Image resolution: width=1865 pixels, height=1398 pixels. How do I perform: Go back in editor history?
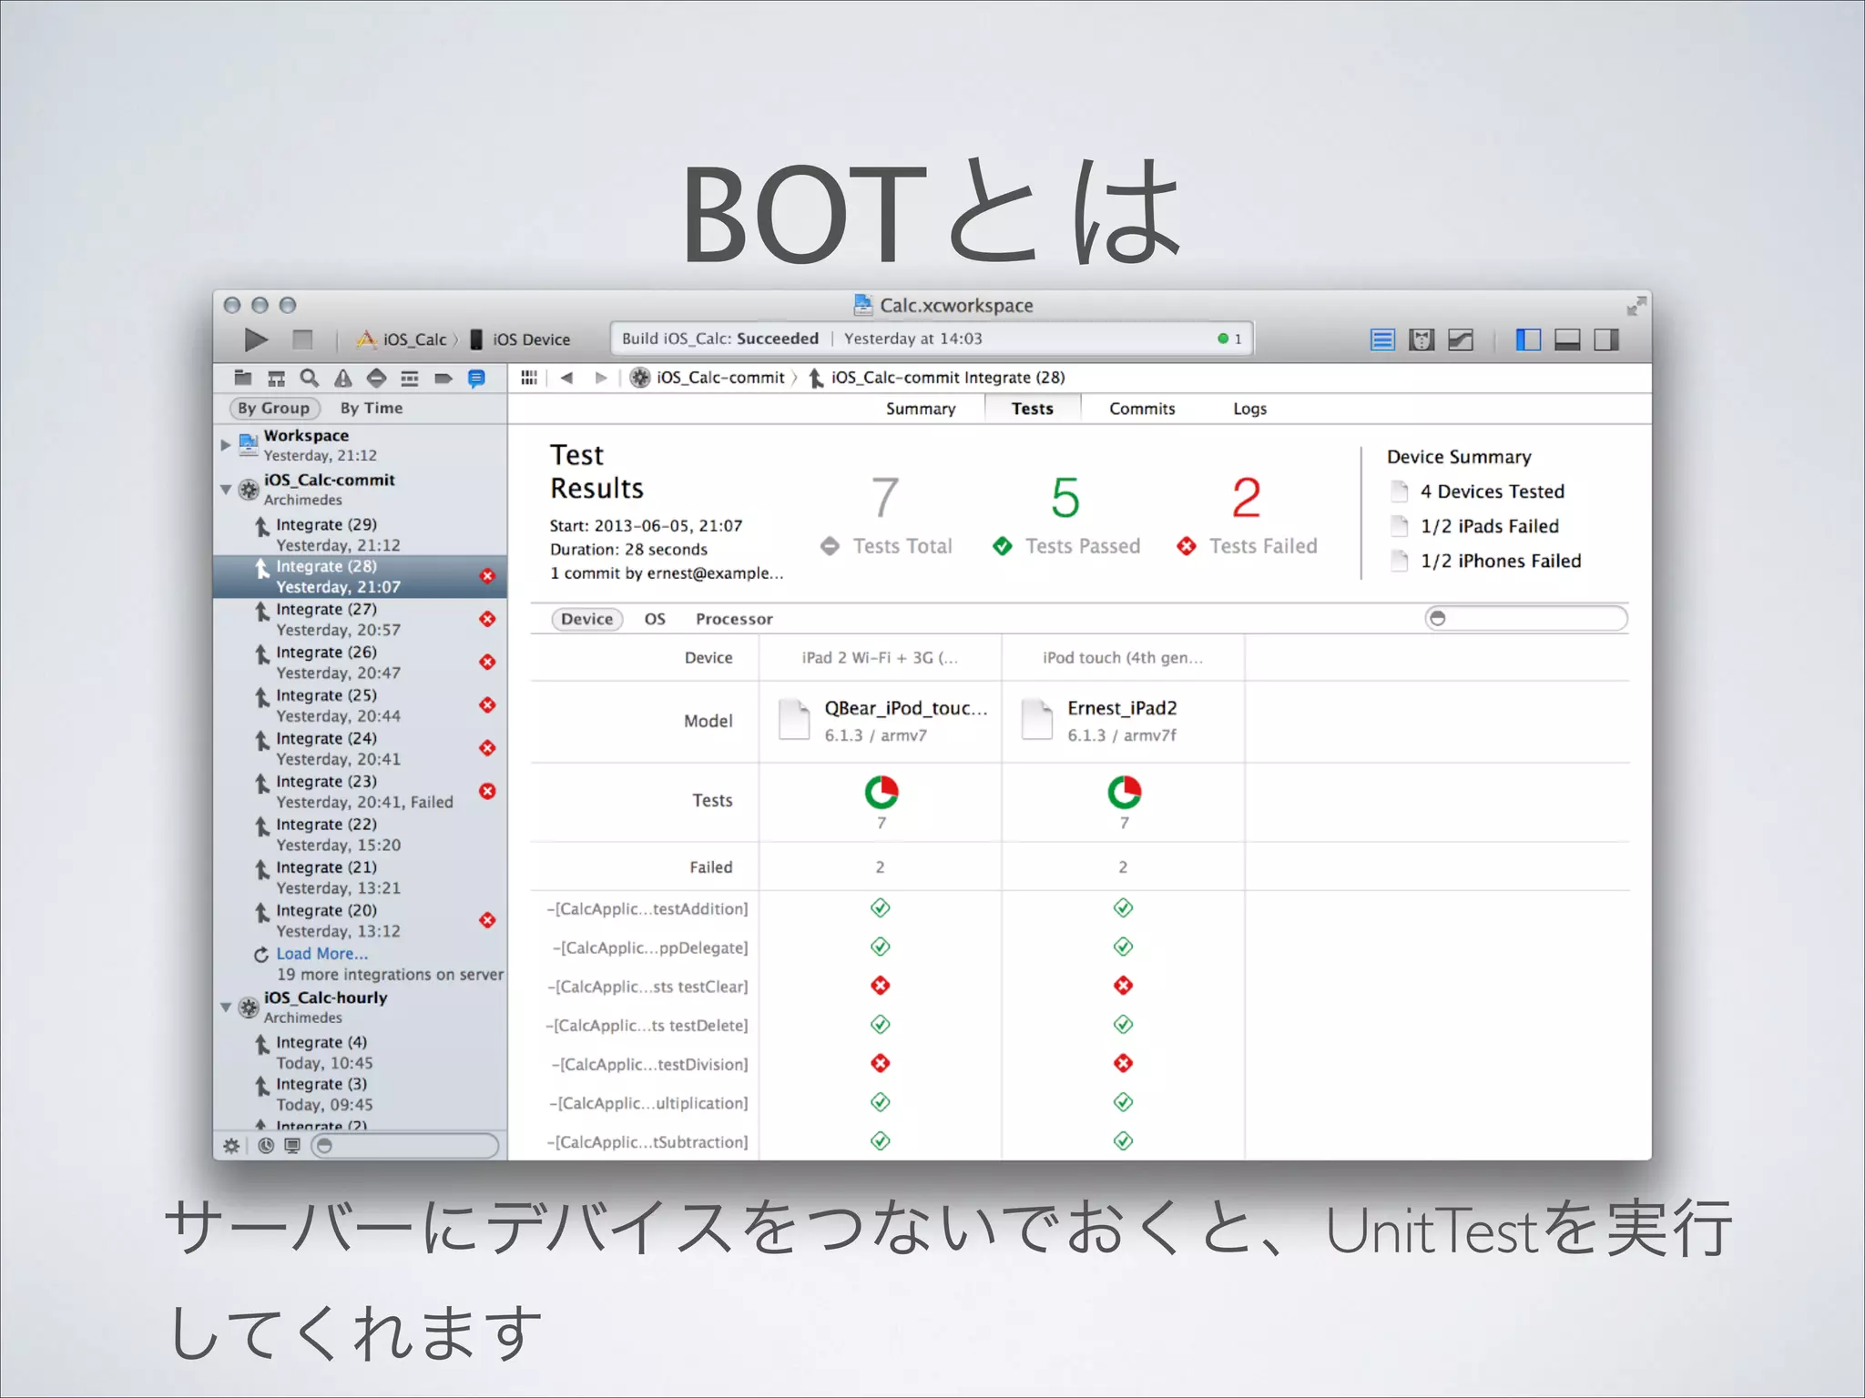tap(567, 378)
